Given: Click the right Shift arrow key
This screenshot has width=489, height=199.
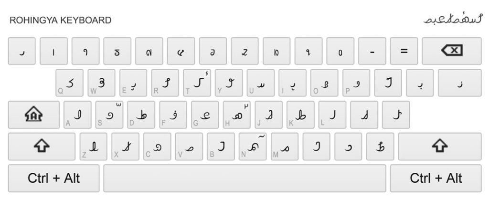Looking at the screenshot, I should coord(439,147).
